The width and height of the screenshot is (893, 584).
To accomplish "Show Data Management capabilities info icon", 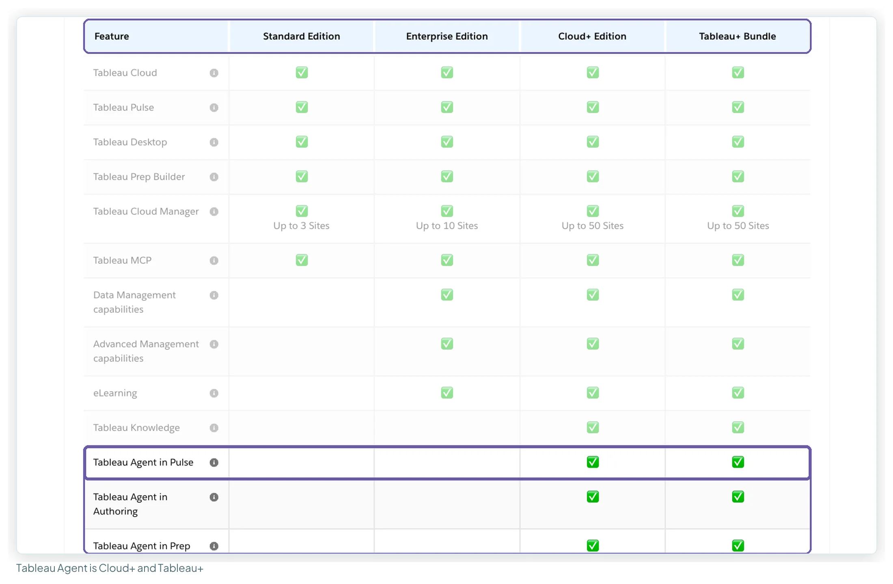I will pos(214,295).
